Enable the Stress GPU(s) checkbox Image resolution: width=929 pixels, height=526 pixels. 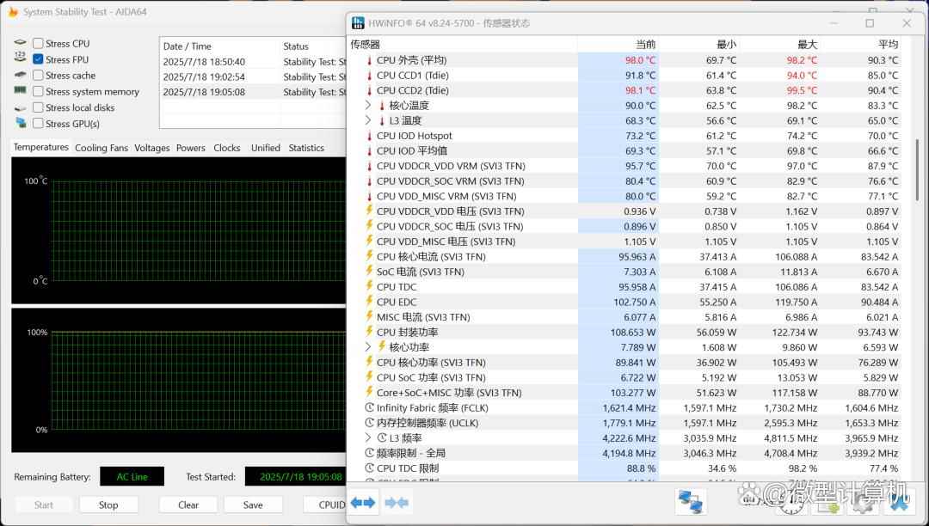coord(38,123)
